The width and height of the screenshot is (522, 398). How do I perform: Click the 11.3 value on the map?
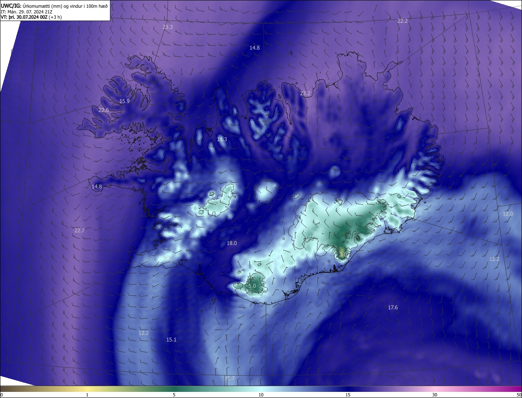click(x=222, y=139)
